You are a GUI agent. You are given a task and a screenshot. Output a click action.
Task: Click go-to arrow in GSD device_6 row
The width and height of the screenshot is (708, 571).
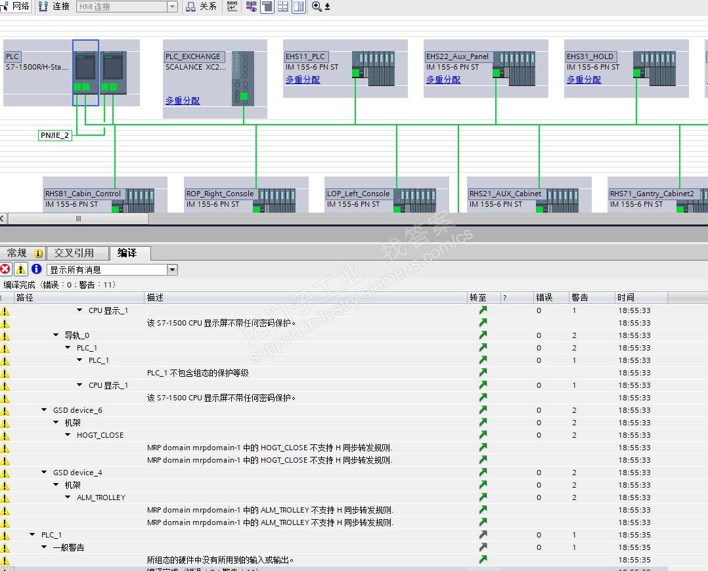[483, 410]
